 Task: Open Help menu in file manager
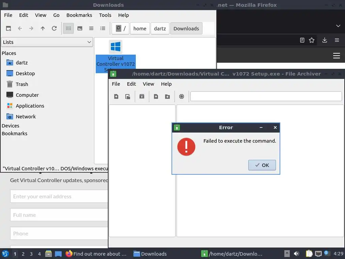(x=123, y=15)
